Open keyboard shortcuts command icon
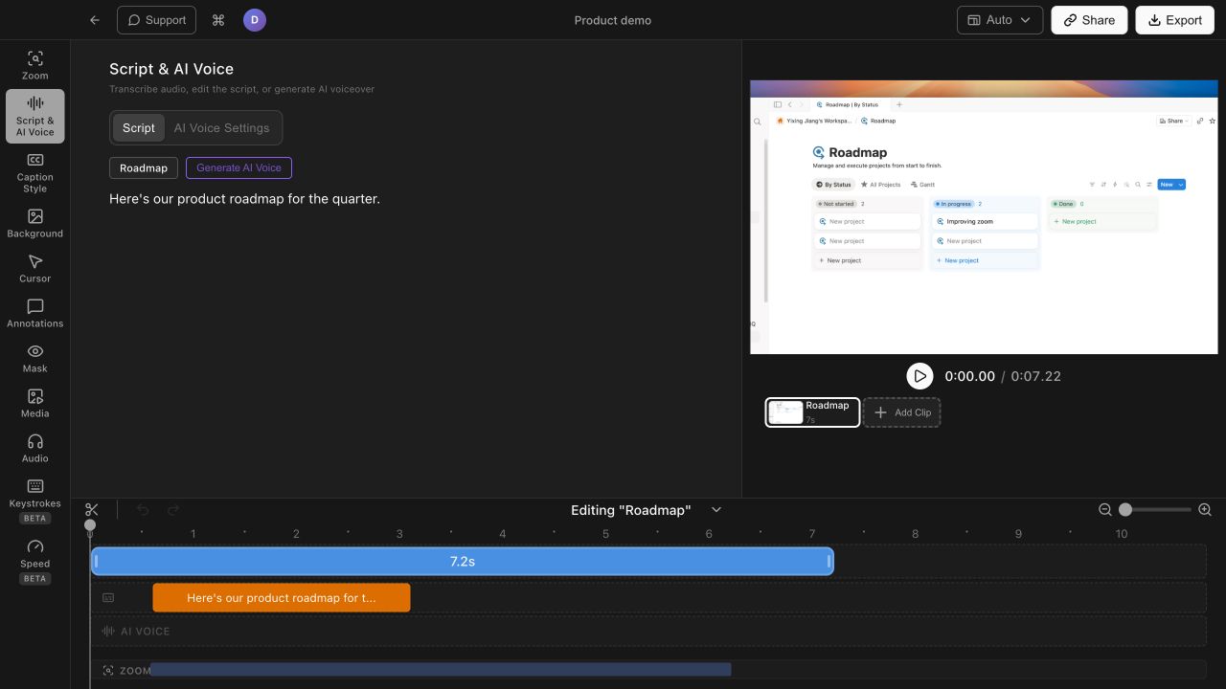This screenshot has width=1226, height=689. click(x=218, y=20)
